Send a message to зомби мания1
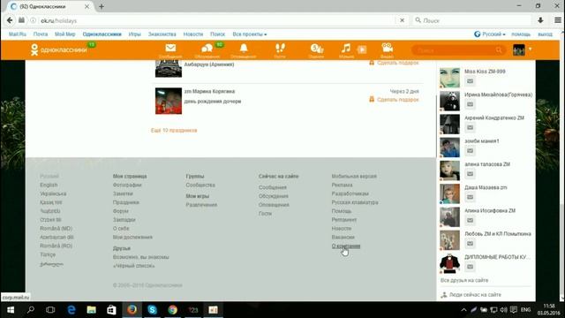Image resolution: width=565 pixels, height=318 pixels. point(470,151)
